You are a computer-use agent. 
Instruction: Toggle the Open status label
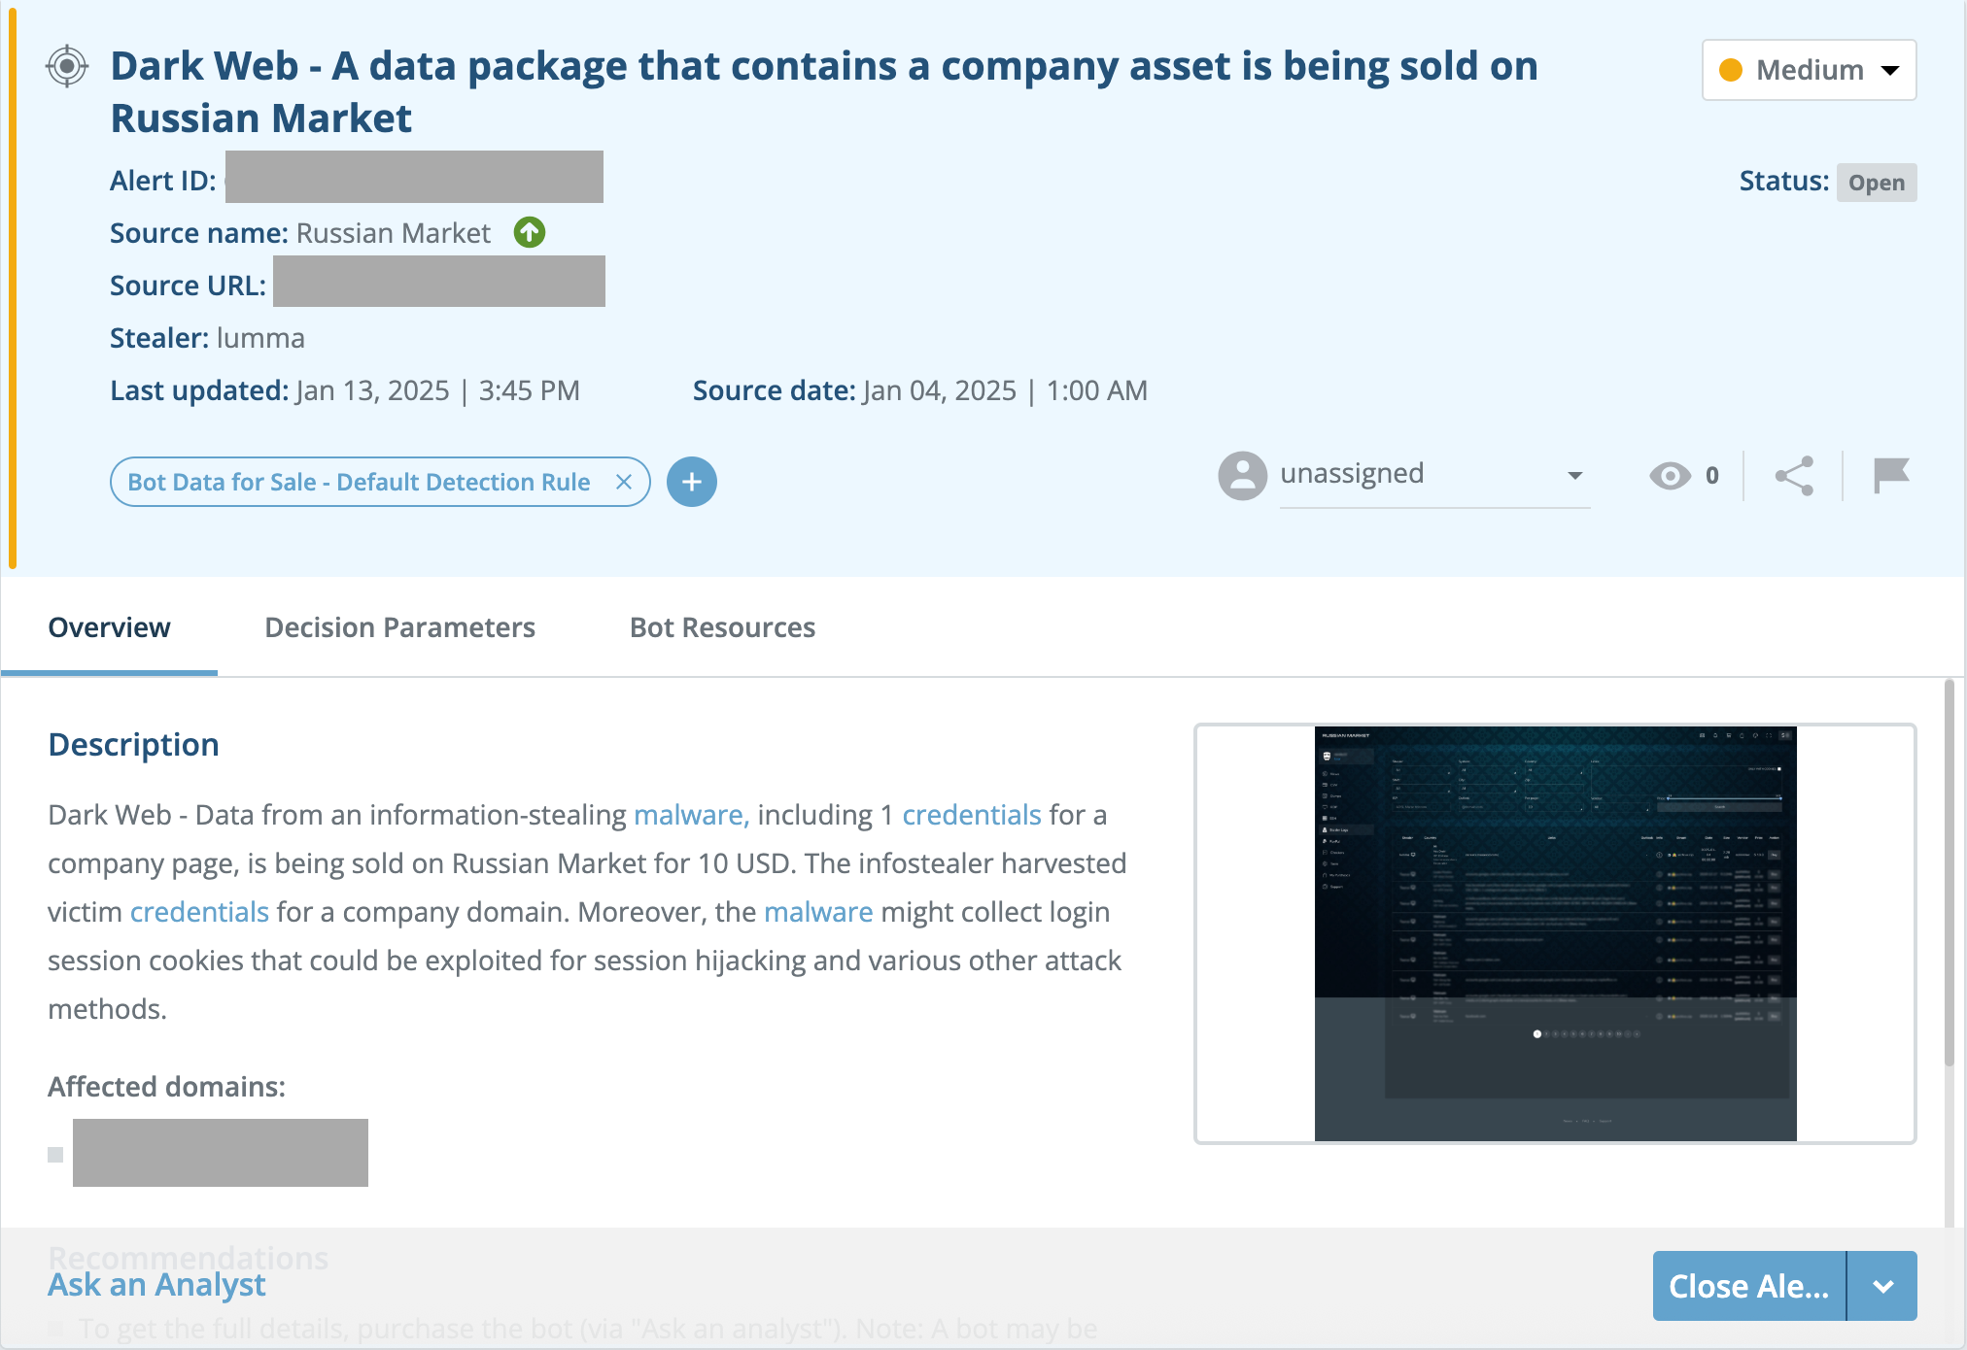[x=1876, y=182]
